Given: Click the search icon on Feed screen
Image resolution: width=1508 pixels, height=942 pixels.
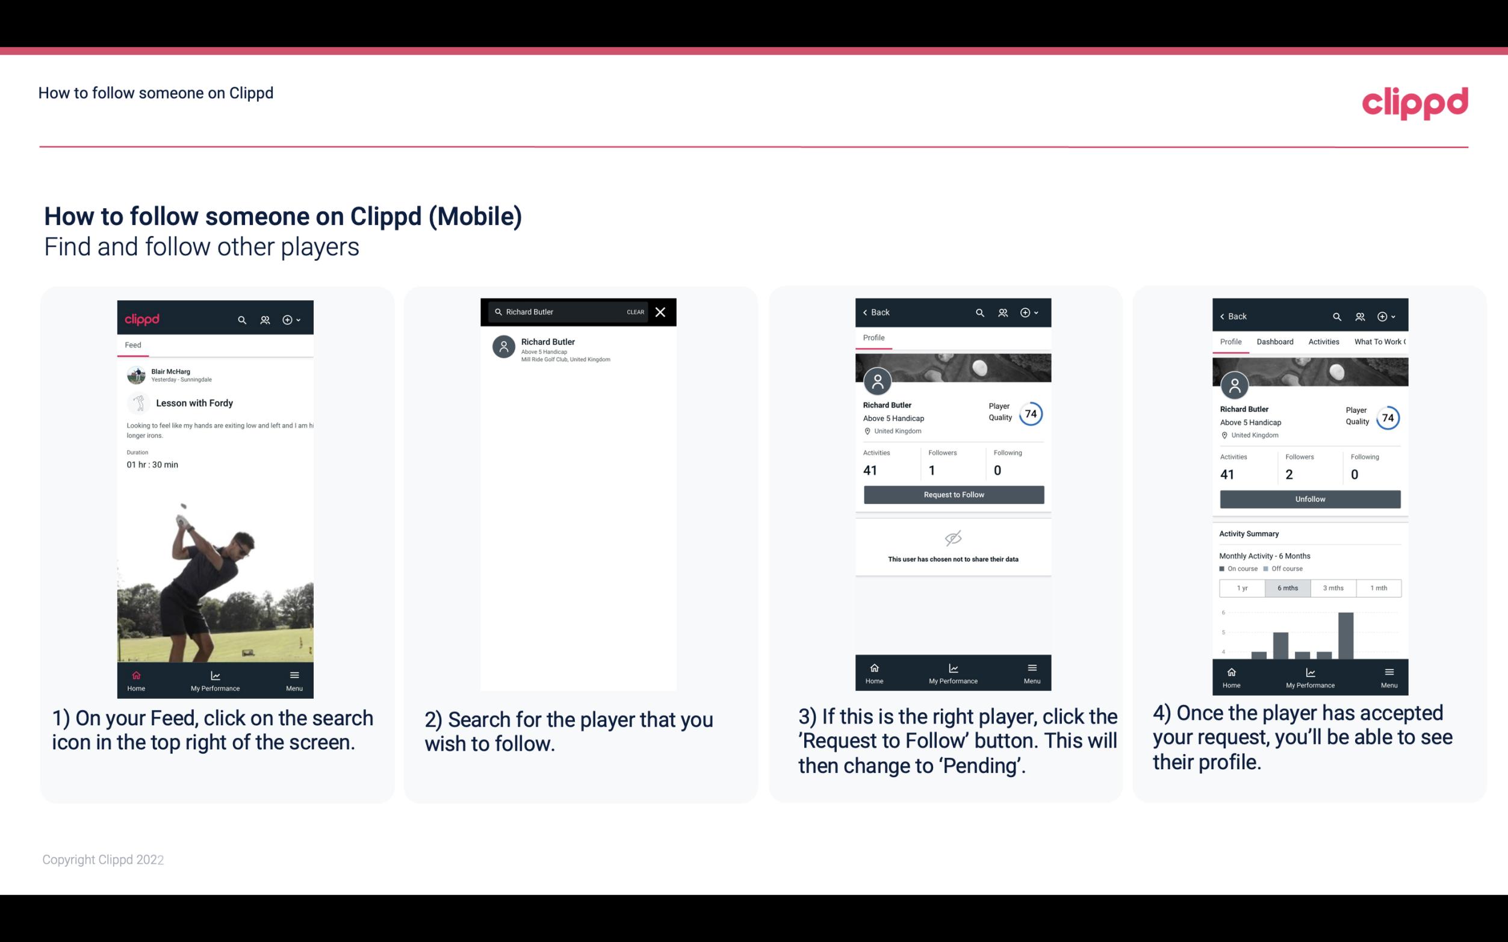Looking at the screenshot, I should point(242,319).
